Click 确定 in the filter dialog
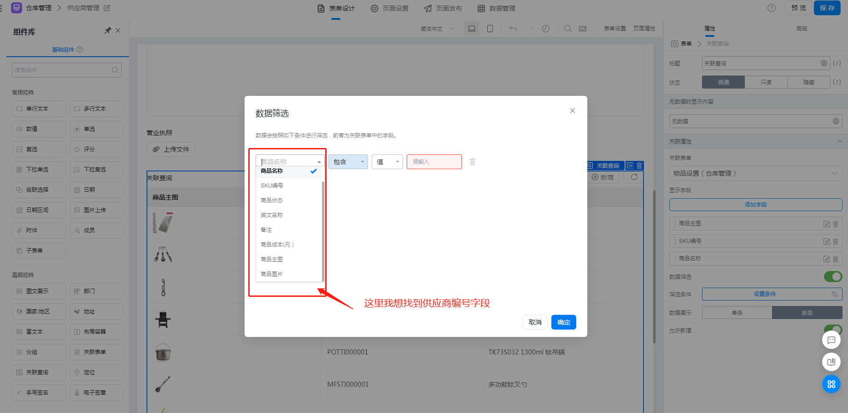The image size is (848, 413). [564, 322]
